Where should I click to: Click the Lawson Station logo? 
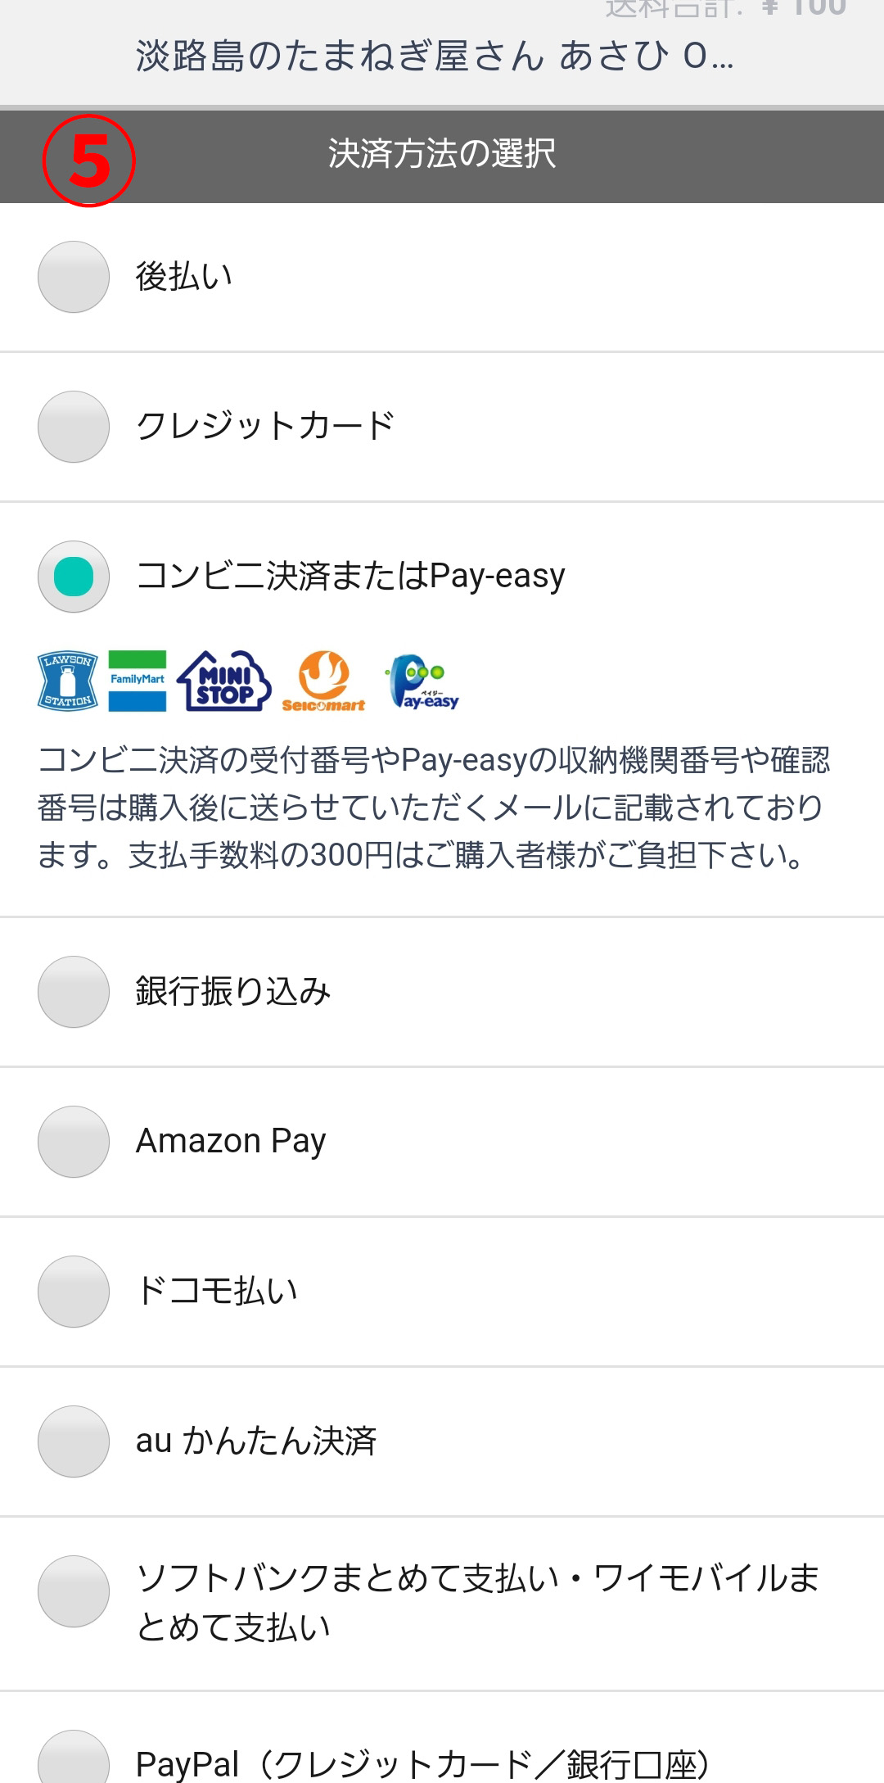tap(68, 681)
